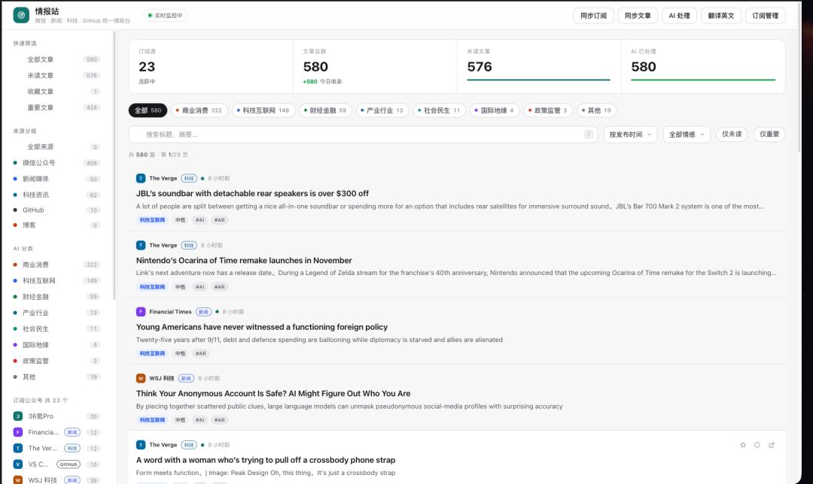The width and height of the screenshot is (813, 484).
Task: Select 国际地缘 under AI 分类 sidebar
Action: pyautogui.click(x=57, y=345)
